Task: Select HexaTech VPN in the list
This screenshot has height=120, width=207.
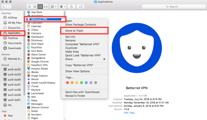Action: tap(37, 65)
